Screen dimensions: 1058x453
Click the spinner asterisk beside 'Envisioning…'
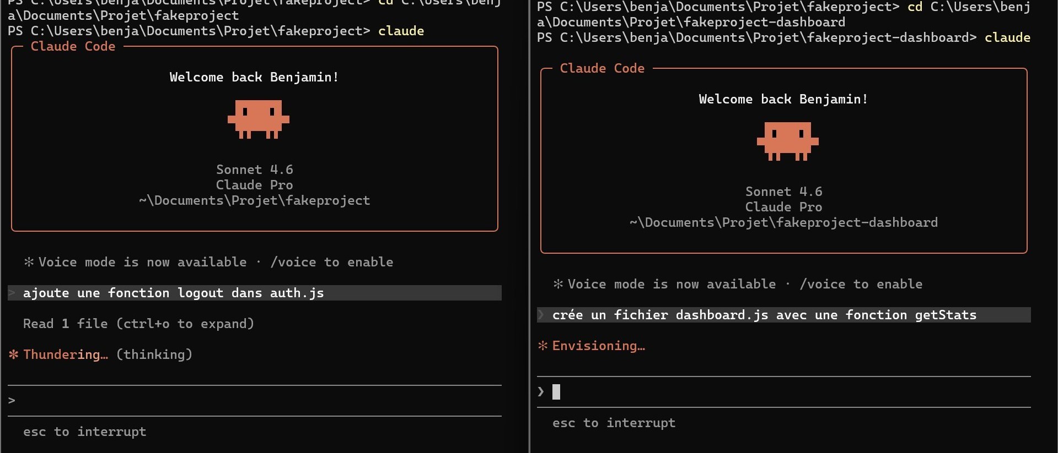click(x=543, y=346)
